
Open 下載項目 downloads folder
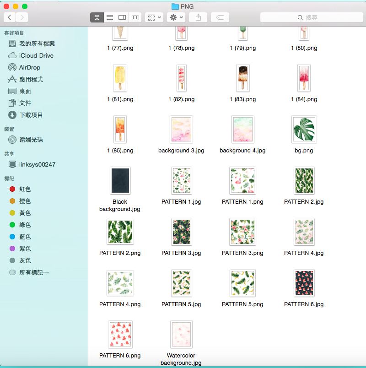click(x=31, y=115)
